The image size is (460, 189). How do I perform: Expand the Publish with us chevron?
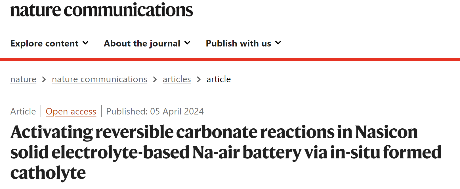pyautogui.click(x=278, y=43)
